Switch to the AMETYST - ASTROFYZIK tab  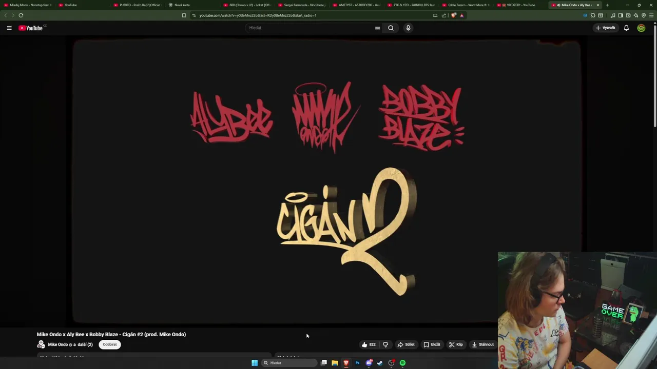(x=357, y=5)
